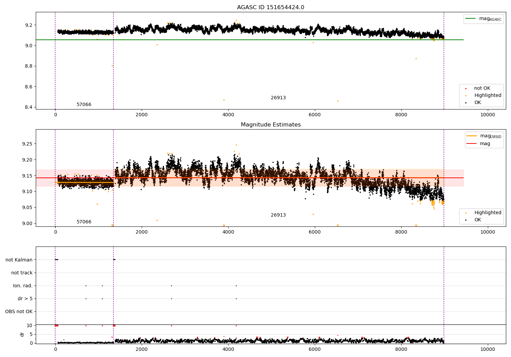Click the 'OBS not OK' row label
The image size is (511, 357).
coord(19,311)
